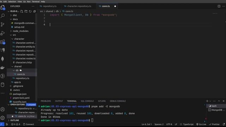226x127 pixels.
Task: Open the SQL Console panel tab
Action: pos(87,101)
